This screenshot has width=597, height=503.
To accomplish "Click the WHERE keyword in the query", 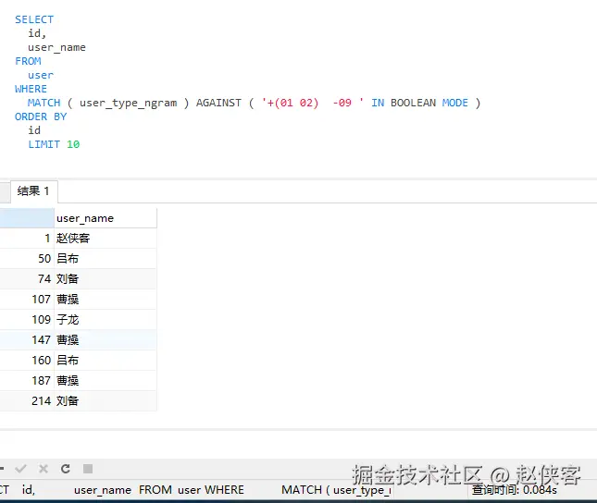I will click(31, 89).
